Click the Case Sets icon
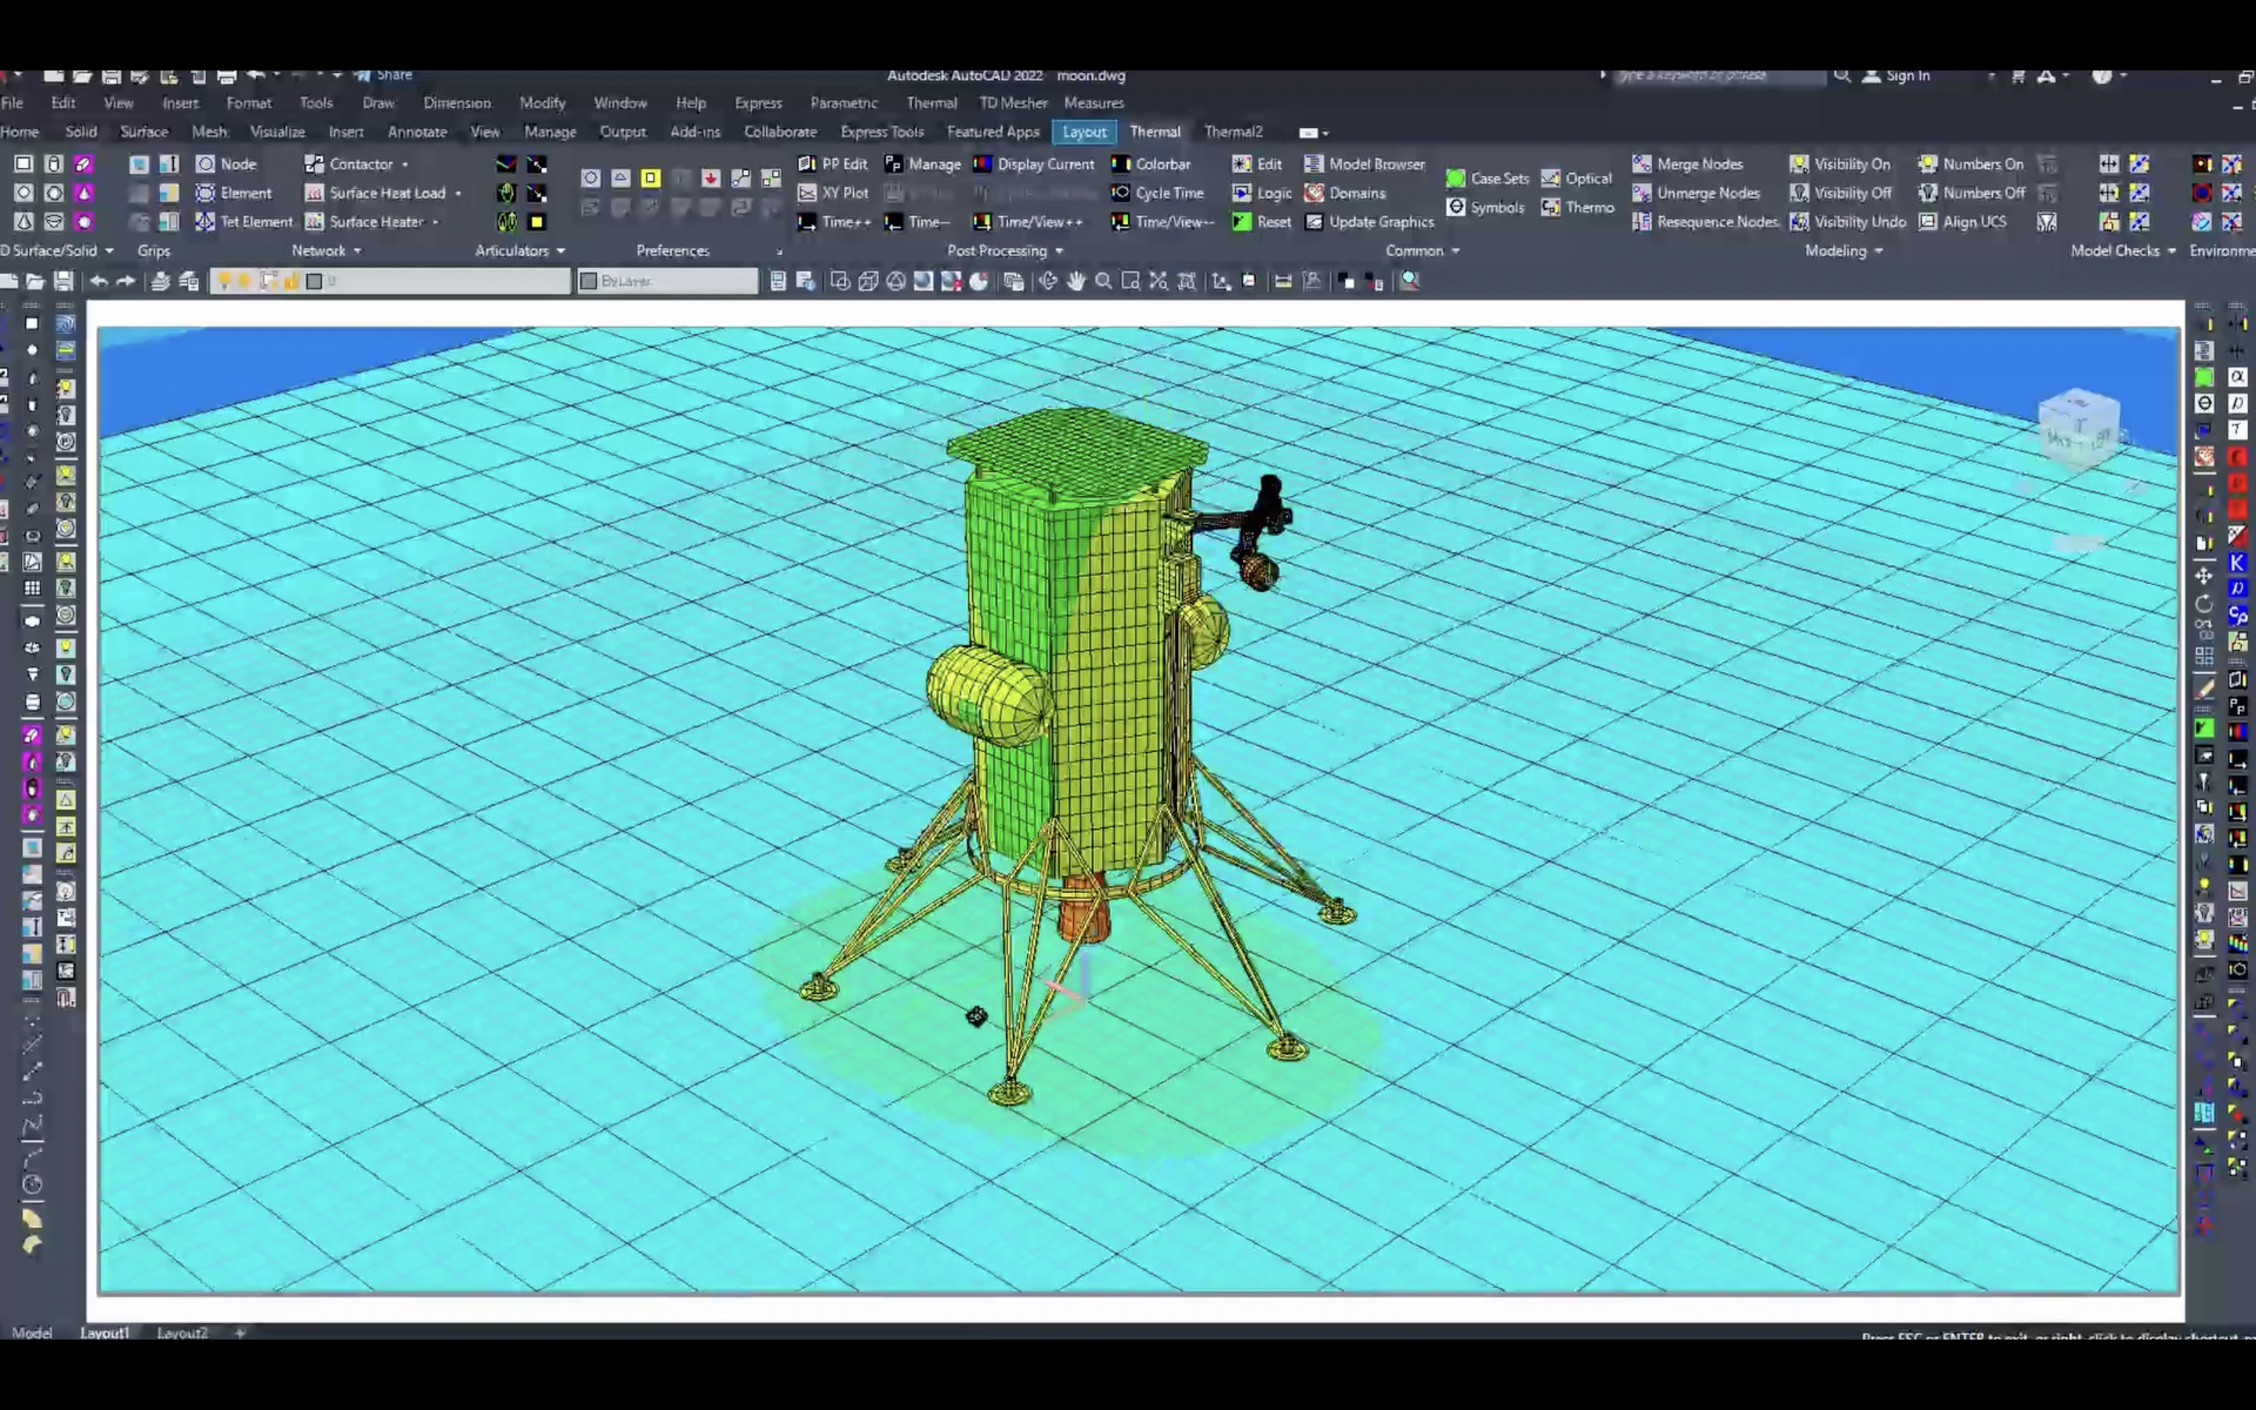Viewport: 2256px width, 1410px height. 1455,178
